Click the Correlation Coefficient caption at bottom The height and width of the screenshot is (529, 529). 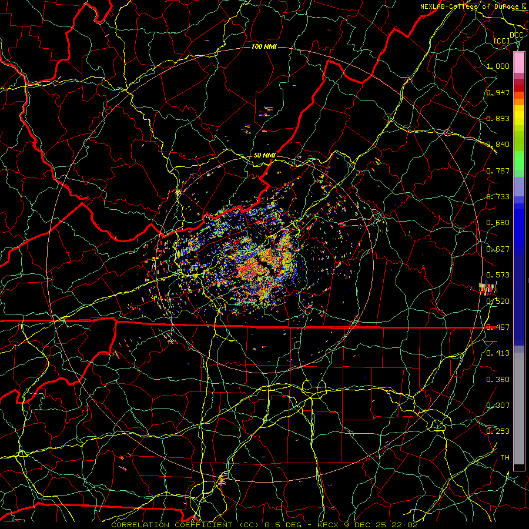tap(264, 525)
